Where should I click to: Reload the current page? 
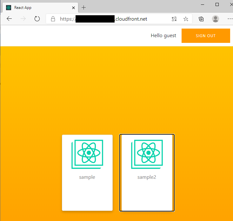pyautogui.click(x=37, y=19)
